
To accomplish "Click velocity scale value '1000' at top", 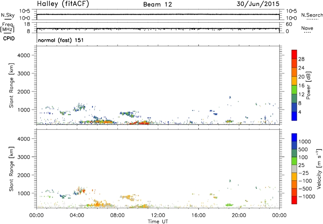I will pos(305,142).
